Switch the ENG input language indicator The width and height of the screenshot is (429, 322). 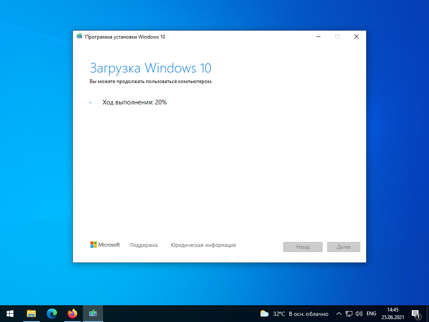pos(371,314)
